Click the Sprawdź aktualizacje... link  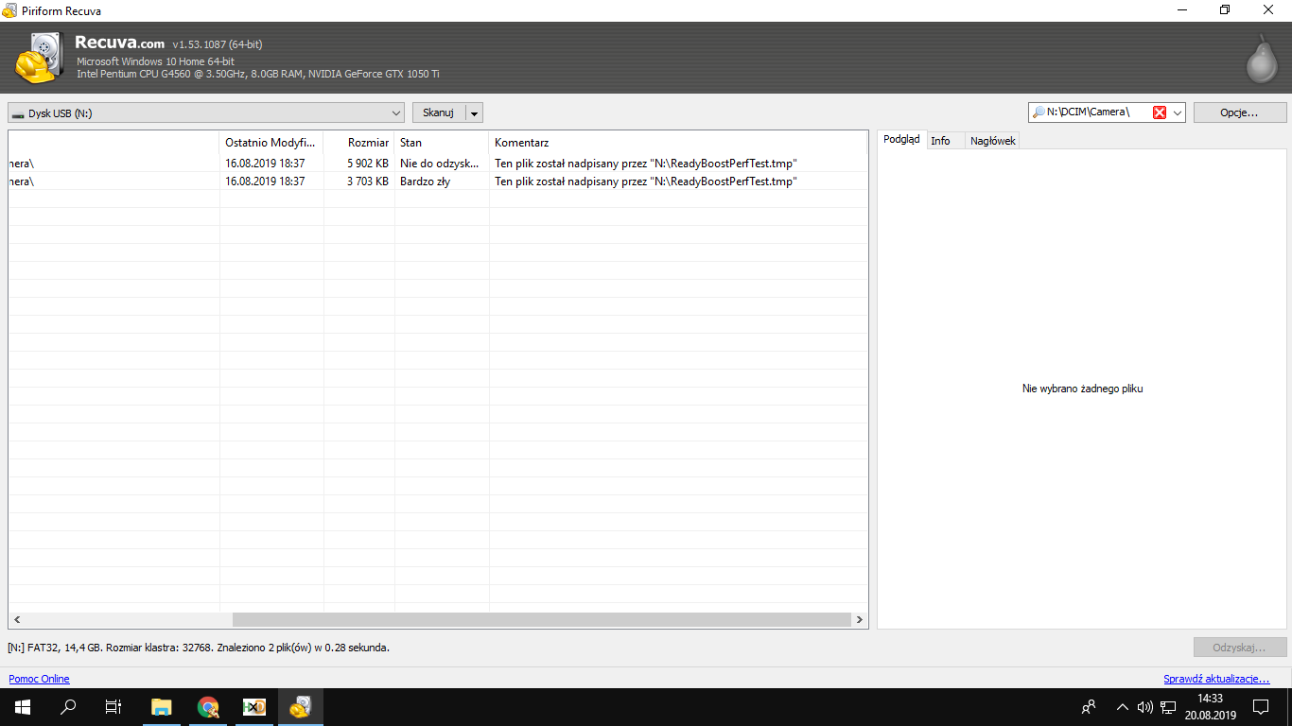click(1216, 679)
